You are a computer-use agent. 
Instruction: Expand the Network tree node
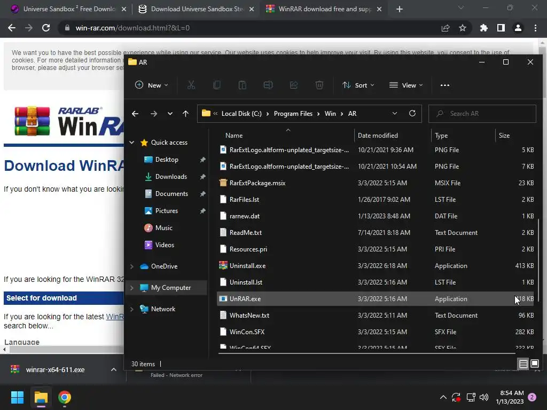[x=132, y=309]
